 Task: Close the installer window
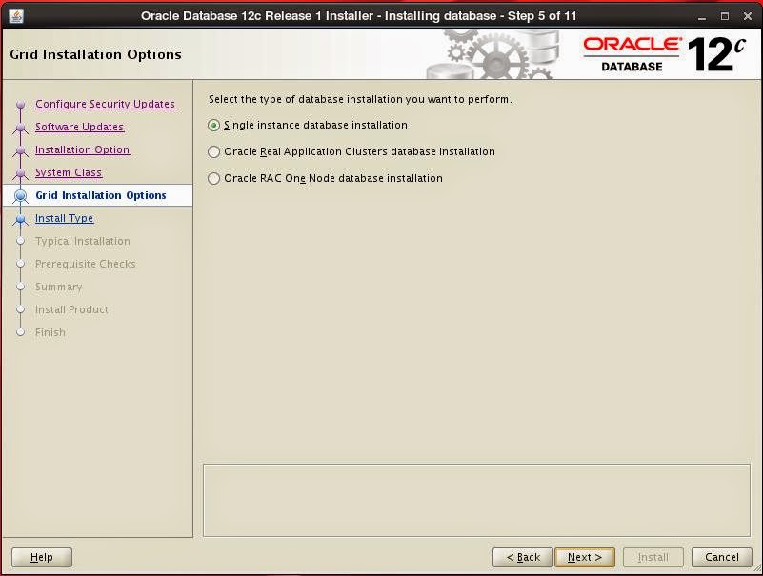click(x=748, y=16)
